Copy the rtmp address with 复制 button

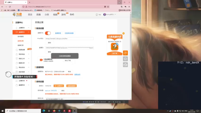[49, 43]
